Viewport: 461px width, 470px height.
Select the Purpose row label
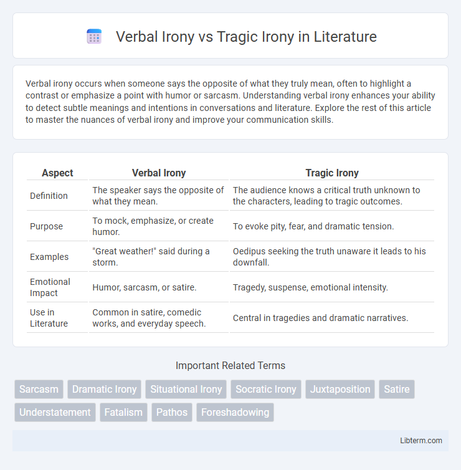[x=47, y=226]
